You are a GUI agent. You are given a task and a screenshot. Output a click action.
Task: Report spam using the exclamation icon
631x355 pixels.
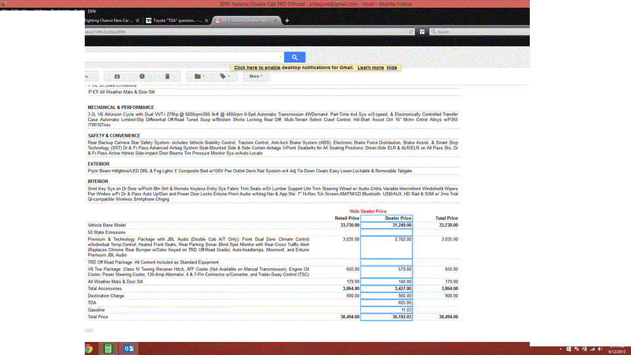click(x=142, y=76)
